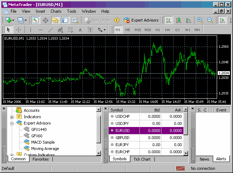Click Market Watch scrollbar up arrow
The image size is (233, 173).
click(x=186, y=109)
